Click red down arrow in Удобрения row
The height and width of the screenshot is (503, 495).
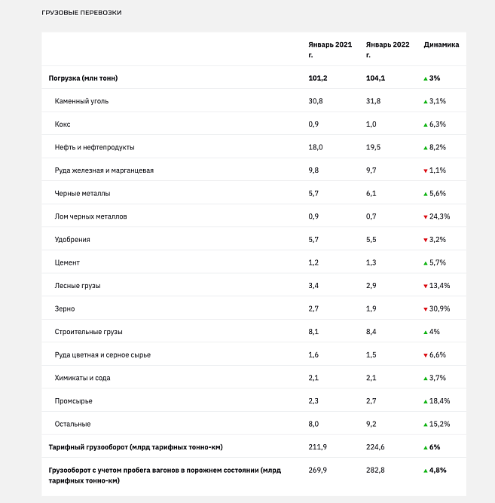(426, 241)
